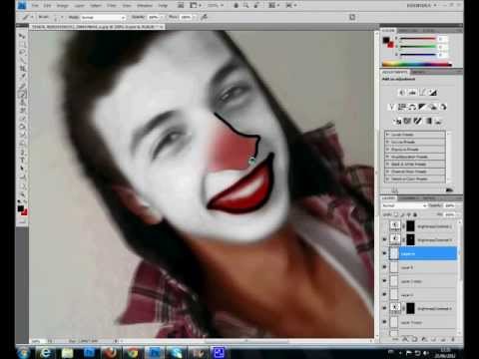Open the brush Mode dropdown
The height and width of the screenshot is (359, 479).
tap(104, 17)
